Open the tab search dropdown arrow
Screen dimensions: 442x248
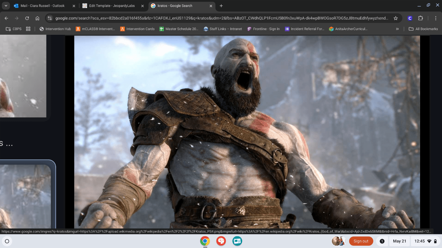6,6
